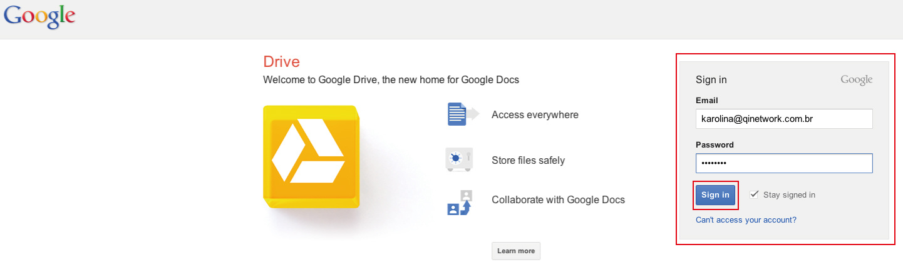Image resolution: width=903 pixels, height=277 pixels.
Task: Click the Email label above the field
Action: pos(706,100)
